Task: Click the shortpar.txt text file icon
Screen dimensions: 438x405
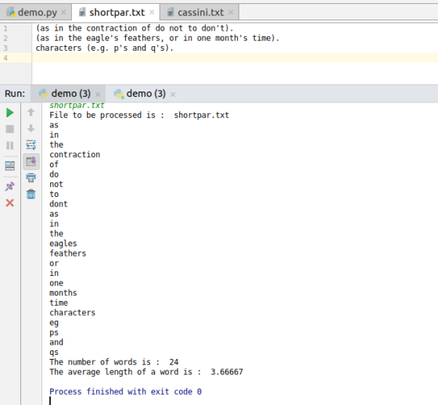Action: pyautogui.click(x=82, y=13)
